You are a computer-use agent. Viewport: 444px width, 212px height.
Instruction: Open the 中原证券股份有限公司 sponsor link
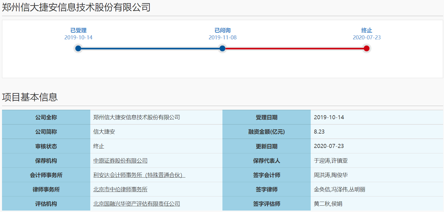click(x=120, y=161)
